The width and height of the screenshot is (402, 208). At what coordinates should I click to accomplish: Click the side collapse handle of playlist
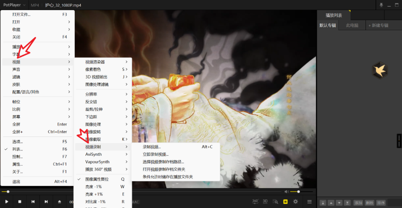coord(399,141)
